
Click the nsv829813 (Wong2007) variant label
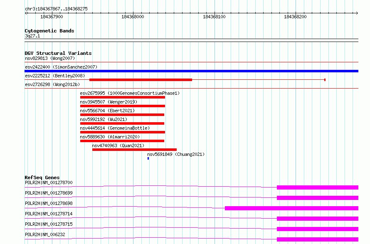pyautogui.click(x=50, y=58)
